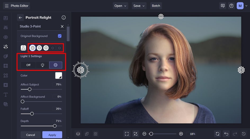Viewport: 250px width, 139px height.
Task: Click the zoom in plus icon
Action: 181,134
